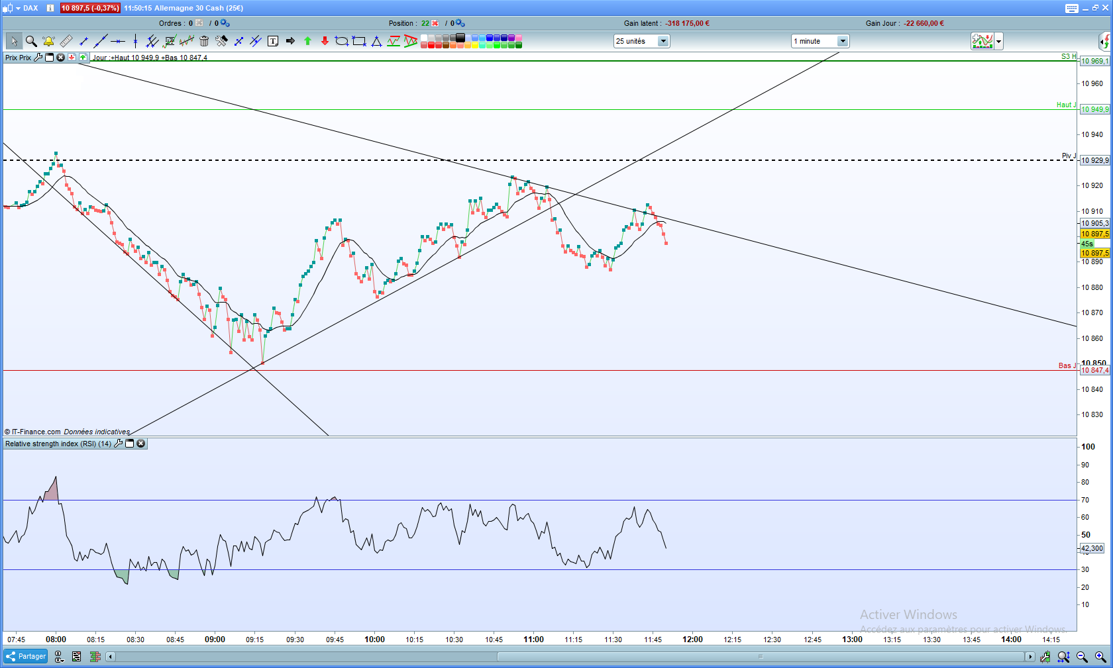Open the DAX instrument info icon
The width and height of the screenshot is (1113, 668).
pyautogui.click(x=50, y=8)
